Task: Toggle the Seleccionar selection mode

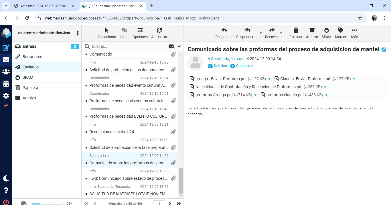Action: [x=106, y=33]
